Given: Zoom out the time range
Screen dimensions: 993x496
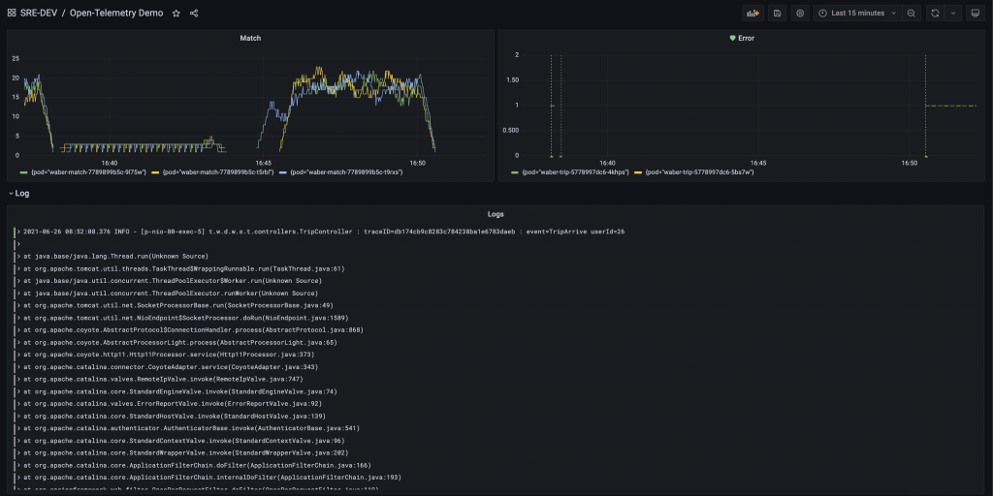Looking at the screenshot, I should point(911,13).
